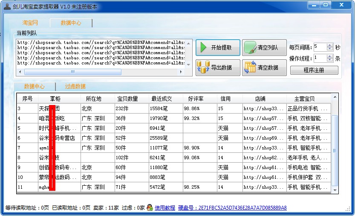Click the 99.32% rating cell
This screenshot has height=216, width=355.
200,118
